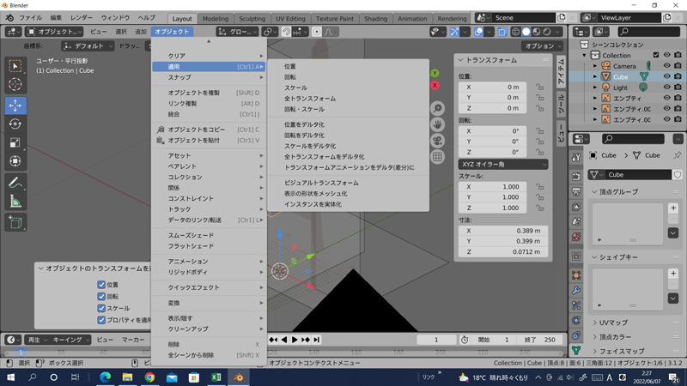Choose 回転・スケール from the submenu
The height and width of the screenshot is (386, 687).
click(304, 110)
